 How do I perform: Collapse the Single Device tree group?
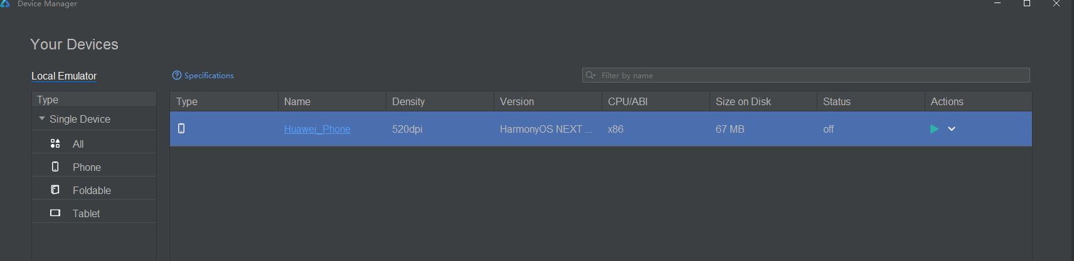tap(42, 119)
